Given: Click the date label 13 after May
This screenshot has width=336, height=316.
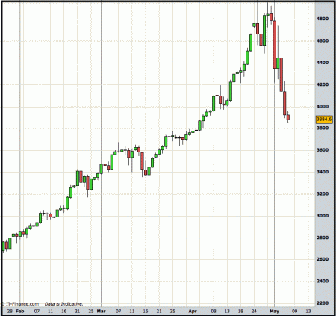Looking at the screenshot, I should click(x=308, y=311).
